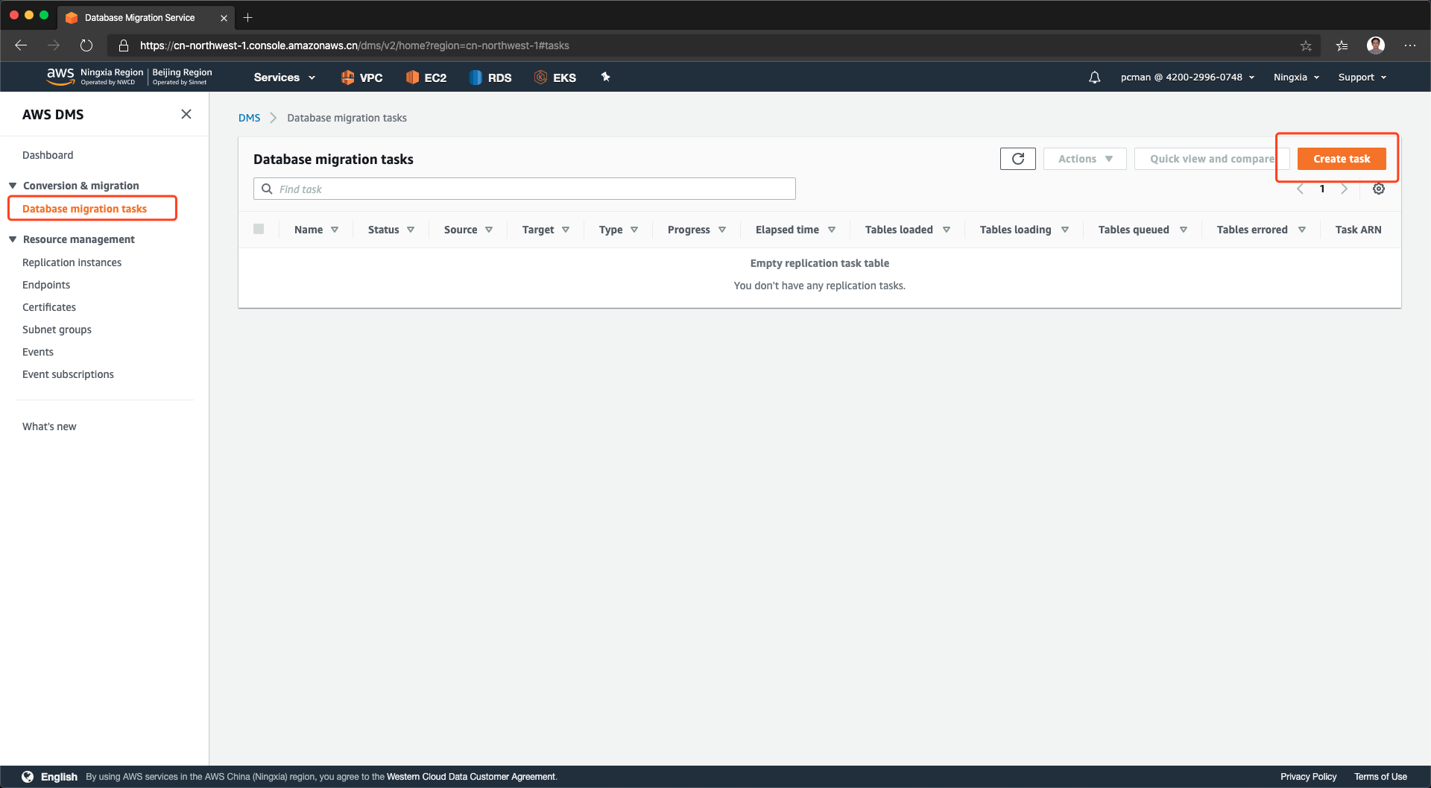Open the EC2 service shortcut
The height and width of the screenshot is (788, 1431).
[x=426, y=78]
